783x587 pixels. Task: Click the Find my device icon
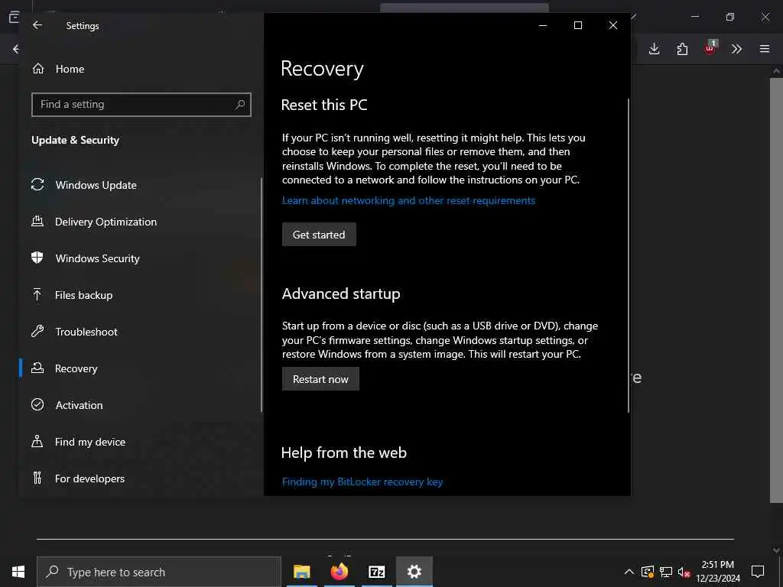pos(37,441)
